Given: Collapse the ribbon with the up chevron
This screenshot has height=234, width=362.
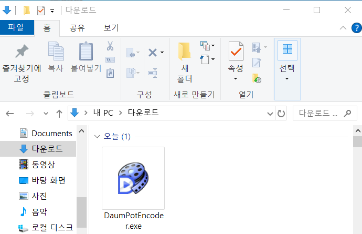Looking at the screenshot, I should click(343, 28).
